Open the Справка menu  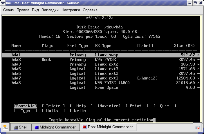pos(90,10)
